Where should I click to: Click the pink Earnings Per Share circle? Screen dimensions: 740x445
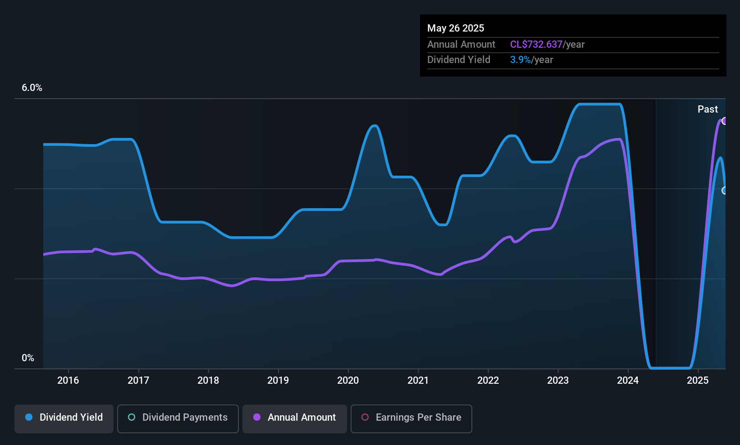pos(365,417)
